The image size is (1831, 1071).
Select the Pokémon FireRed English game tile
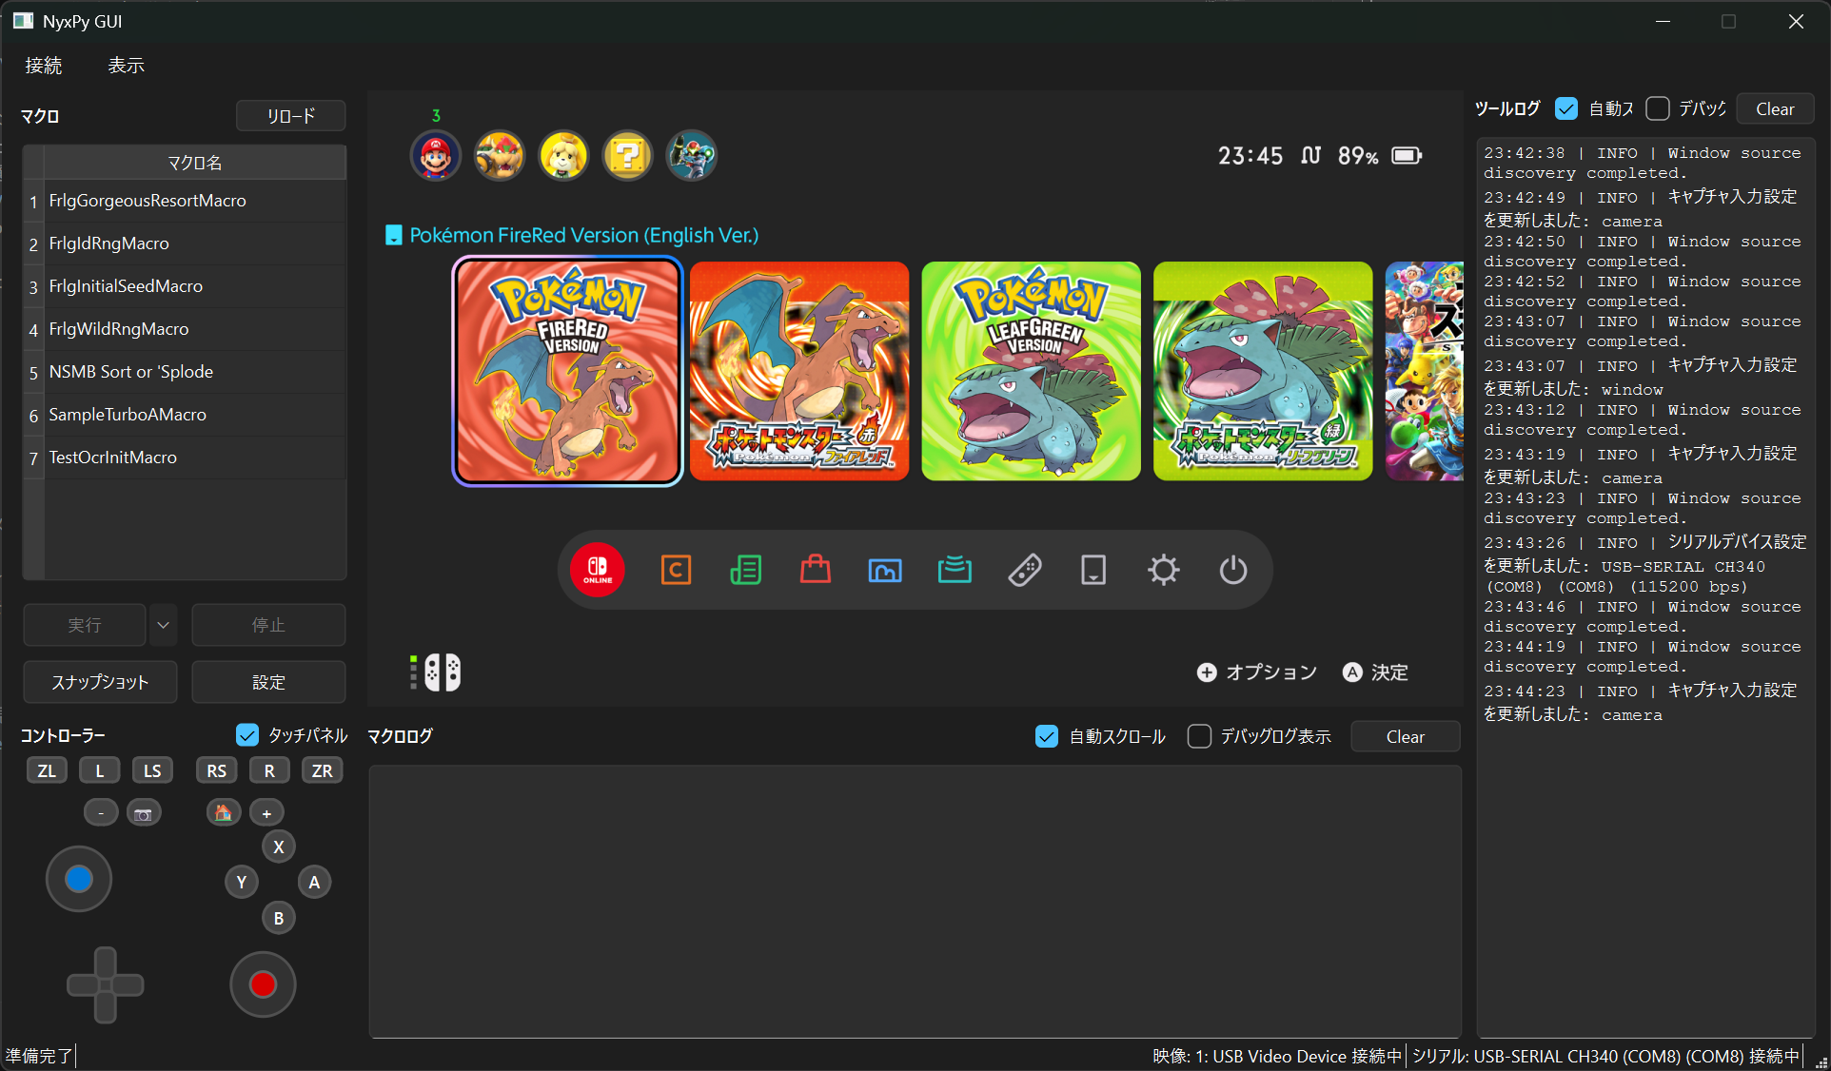(x=568, y=371)
